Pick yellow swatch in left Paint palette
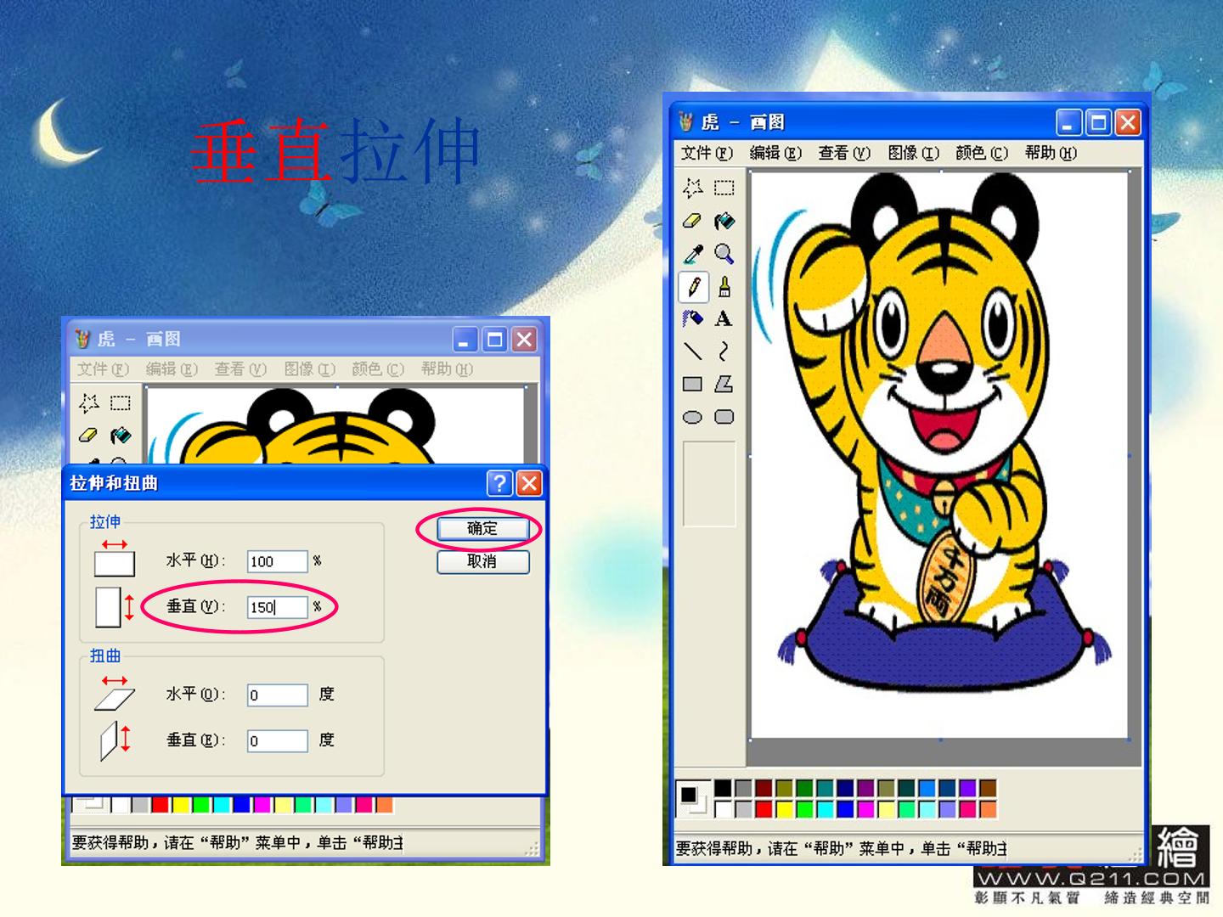 [x=180, y=804]
